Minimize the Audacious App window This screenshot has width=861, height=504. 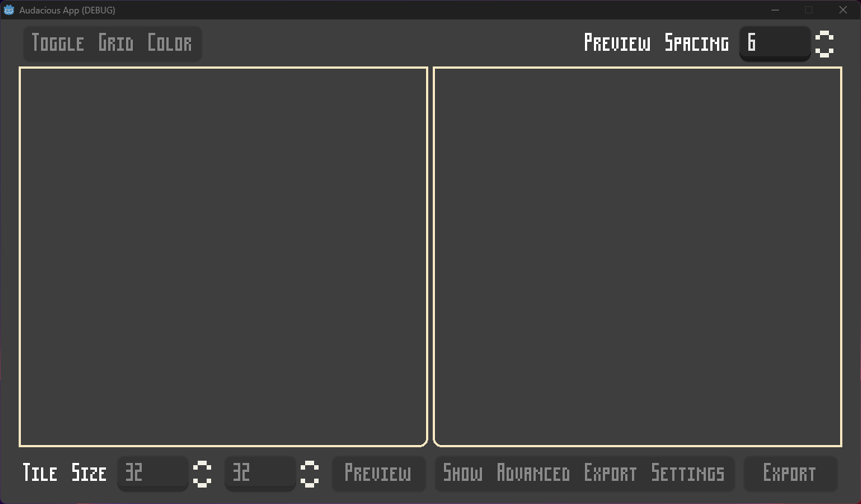click(774, 10)
